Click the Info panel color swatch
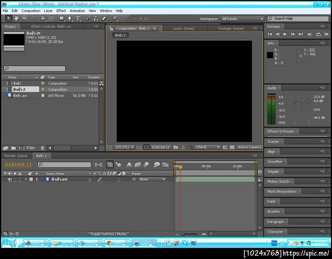The height and width of the screenshot is (259, 332). tap(270, 55)
